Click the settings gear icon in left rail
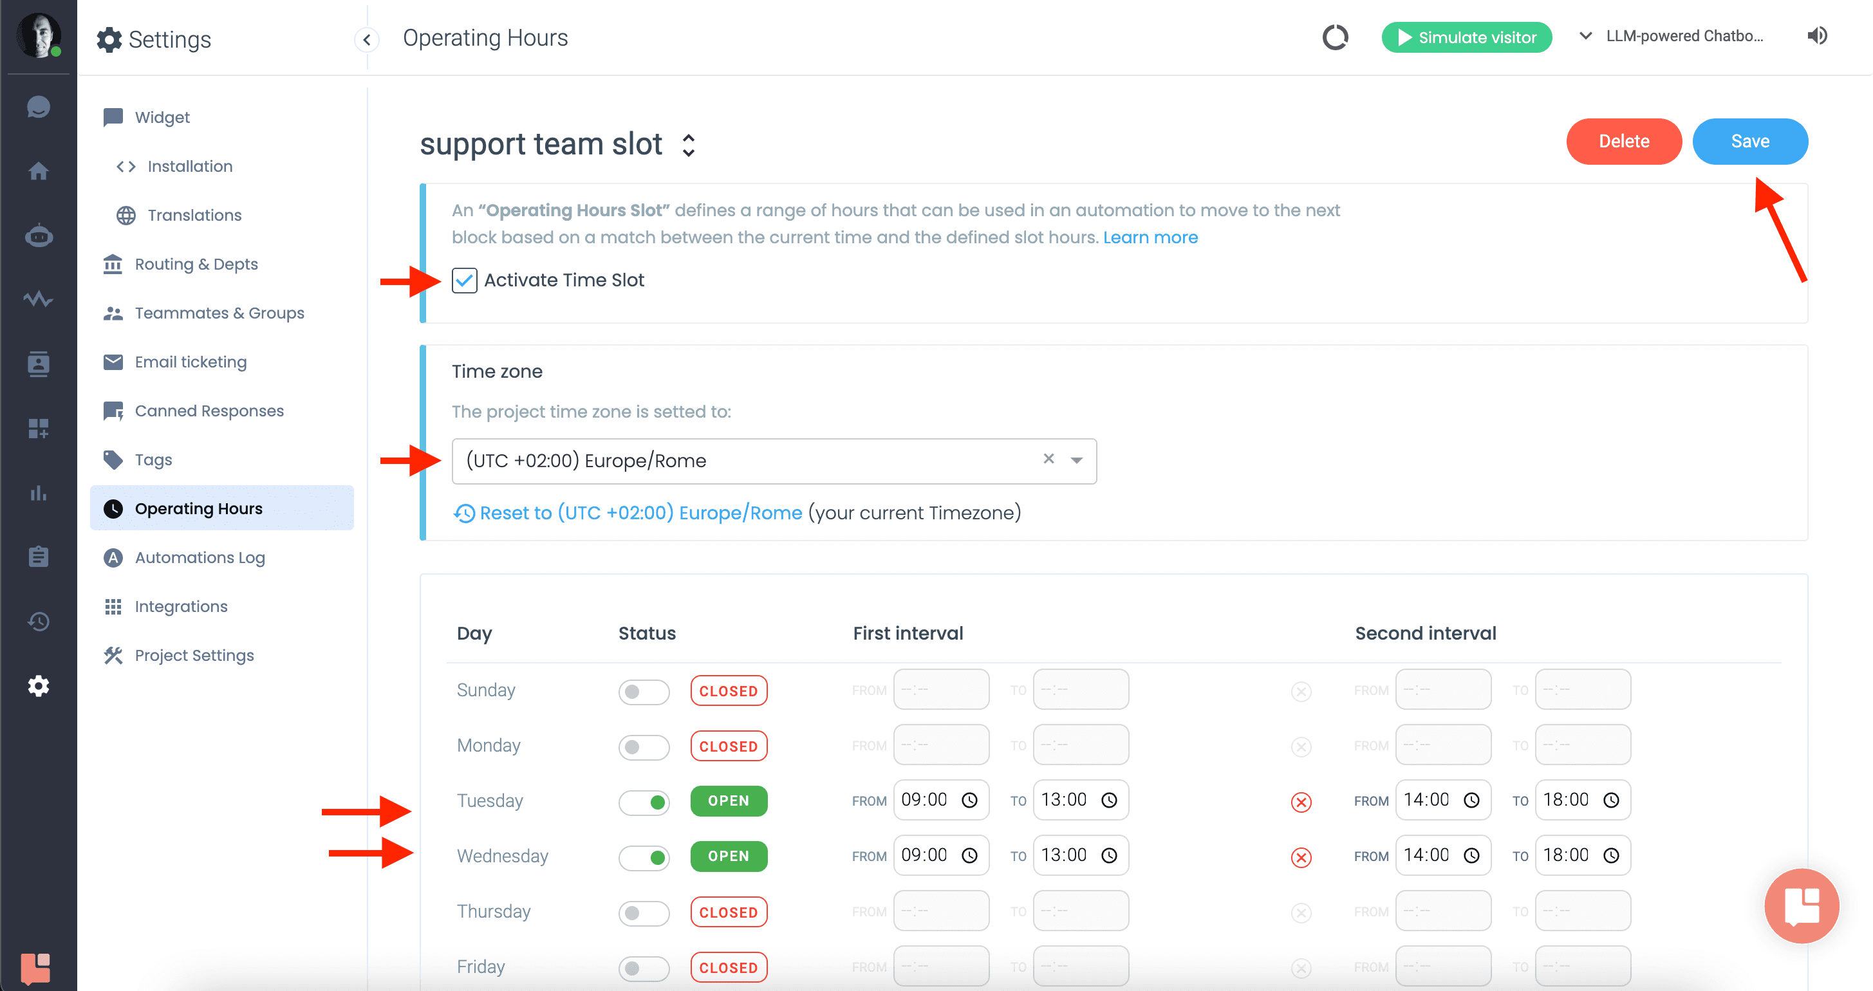 pos(39,685)
